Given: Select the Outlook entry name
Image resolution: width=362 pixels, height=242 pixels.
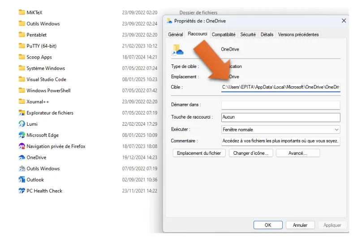Looking at the screenshot, I should 35,180.
